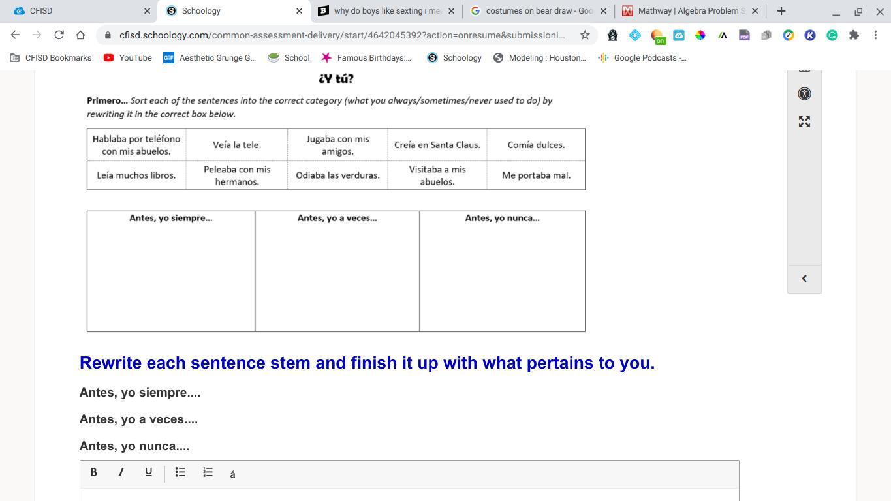Screen dimensions: 891x501
Task: Click the sentence 'Visitaba a mis abuelos.'
Action: [437, 175]
